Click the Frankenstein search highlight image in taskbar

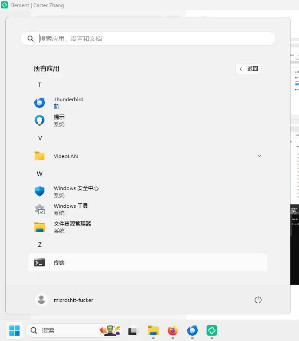tap(110, 330)
